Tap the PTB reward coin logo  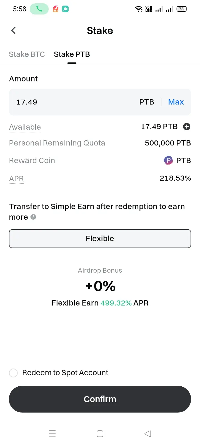coord(168,160)
